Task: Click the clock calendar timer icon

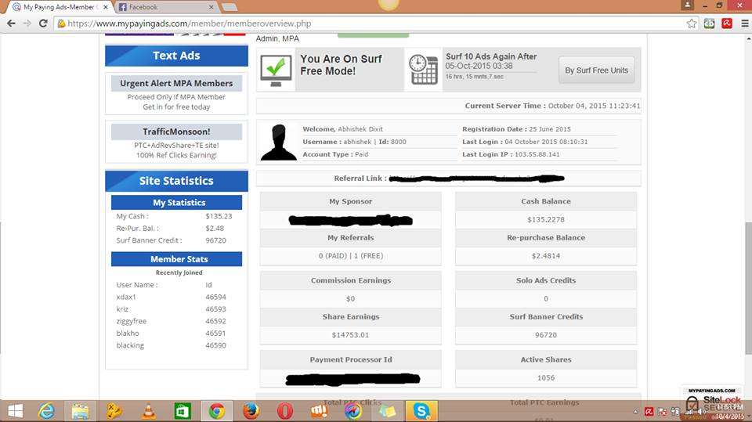Action: 423,70
